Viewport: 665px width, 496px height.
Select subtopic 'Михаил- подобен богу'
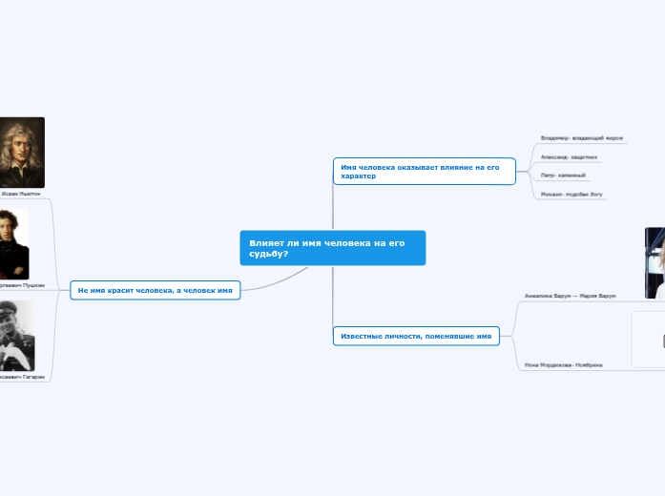pyautogui.click(x=571, y=194)
